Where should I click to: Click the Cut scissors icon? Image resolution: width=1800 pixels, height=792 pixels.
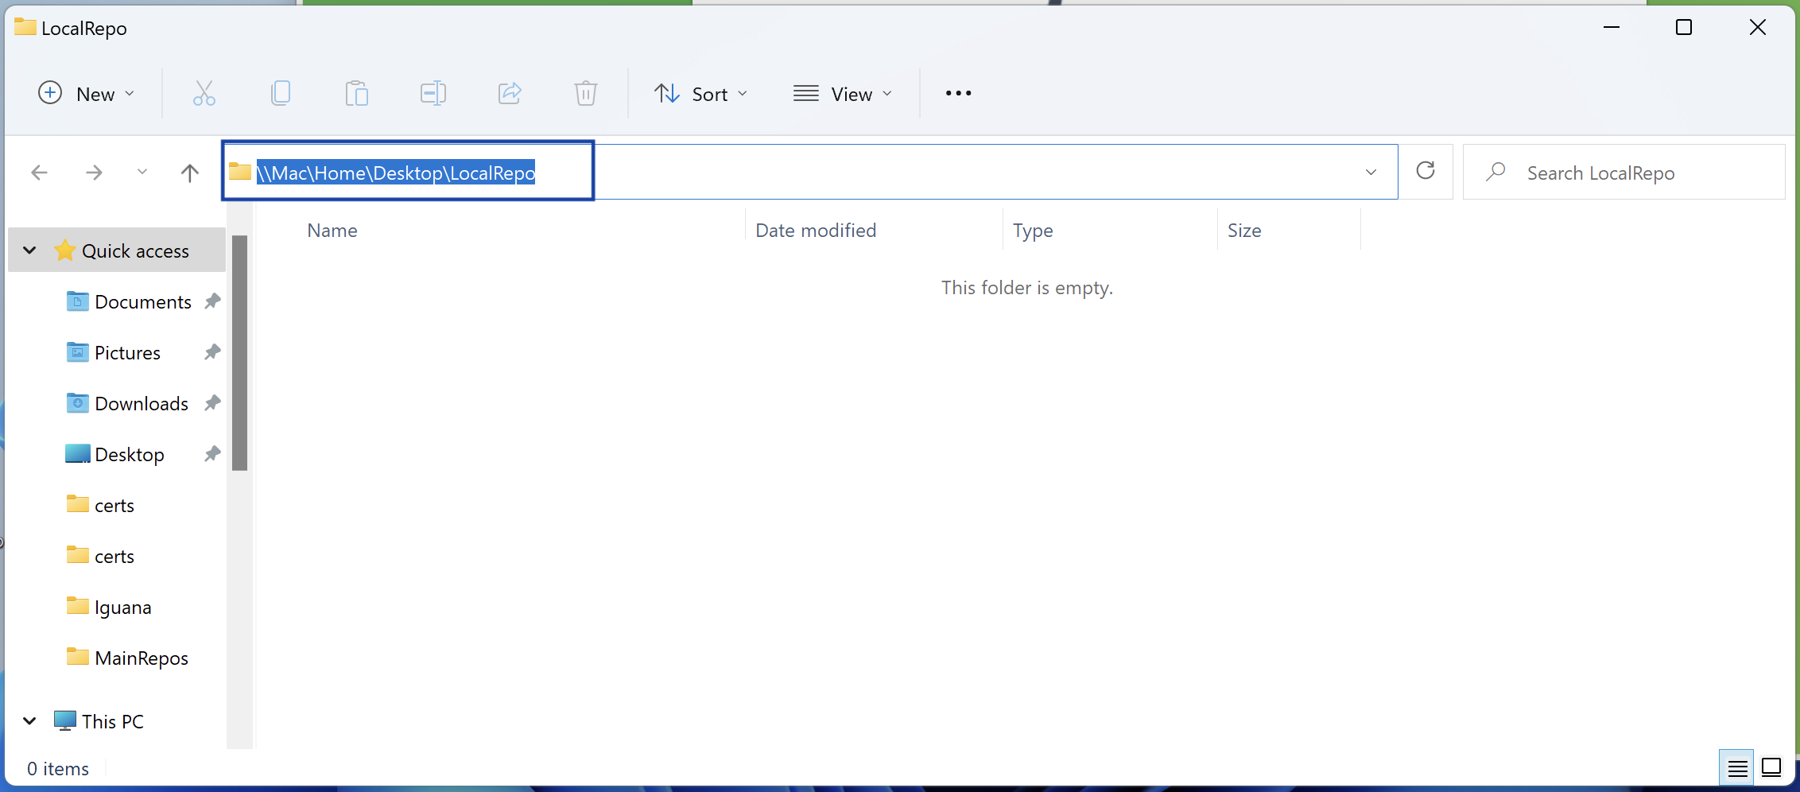point(204,94)
